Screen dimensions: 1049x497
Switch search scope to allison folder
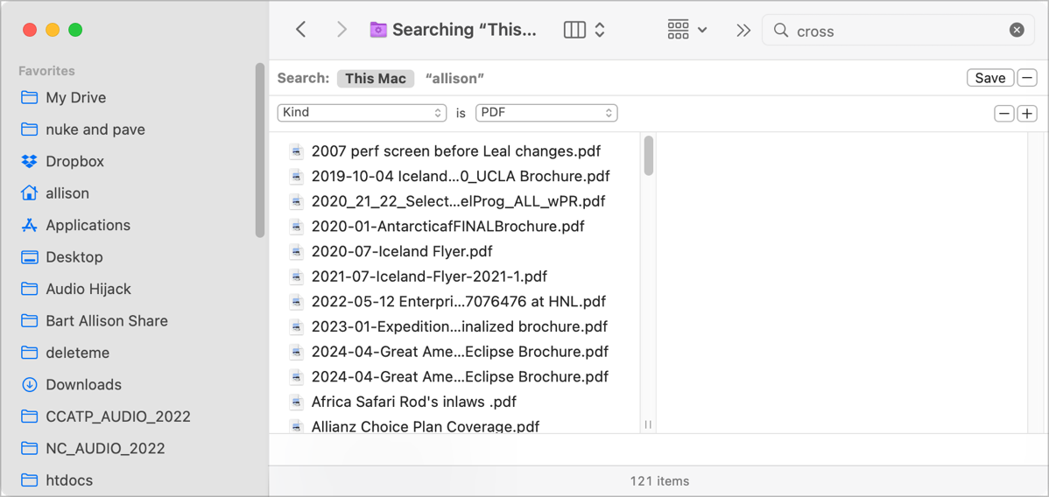click(454, 78)
